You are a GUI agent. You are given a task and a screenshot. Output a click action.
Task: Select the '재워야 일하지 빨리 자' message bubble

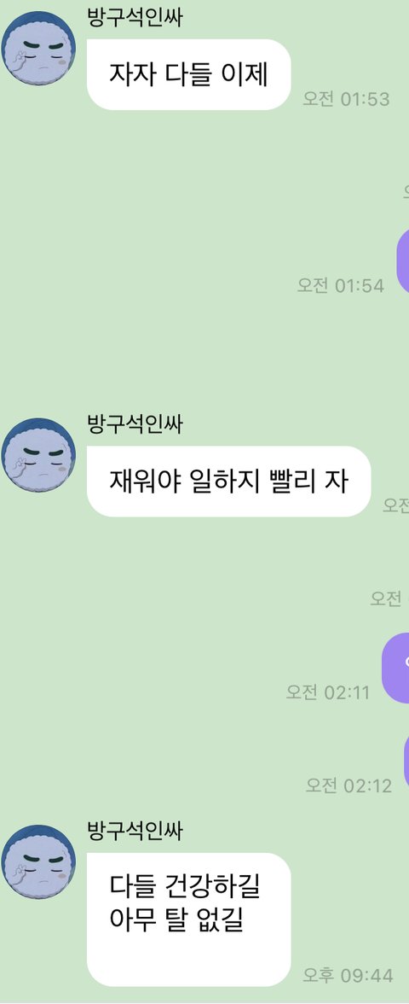[x=228, y=481]
